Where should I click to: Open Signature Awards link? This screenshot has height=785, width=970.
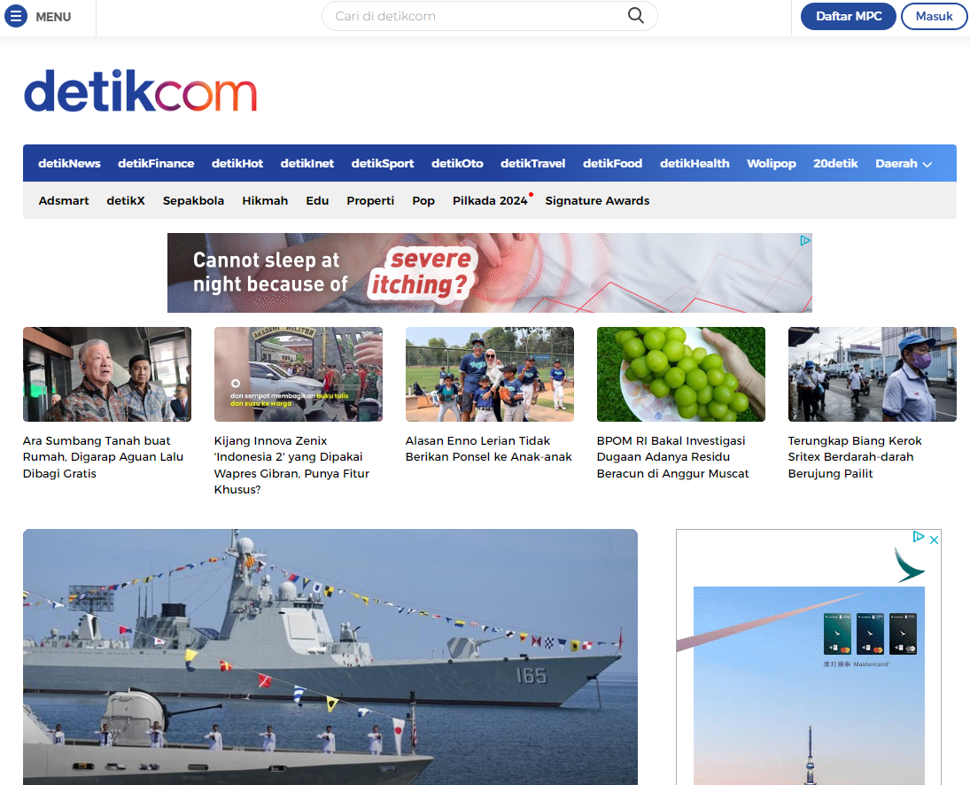pyautogui.click(x=597, y=201)
